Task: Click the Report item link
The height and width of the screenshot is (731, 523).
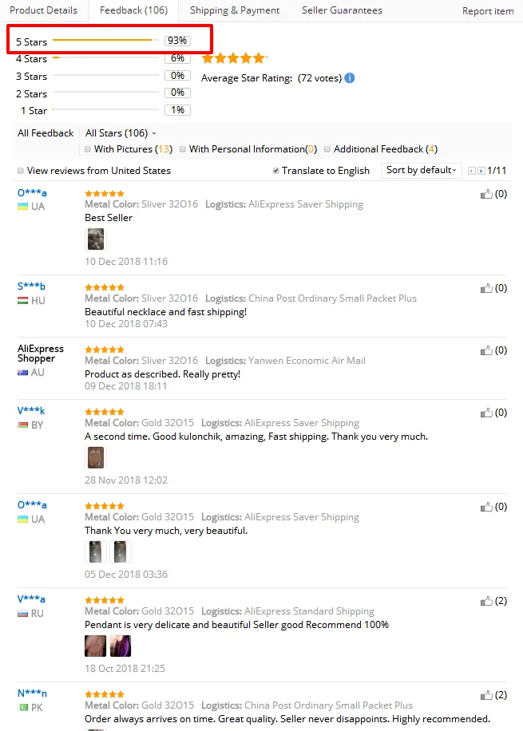Action: 488,11
